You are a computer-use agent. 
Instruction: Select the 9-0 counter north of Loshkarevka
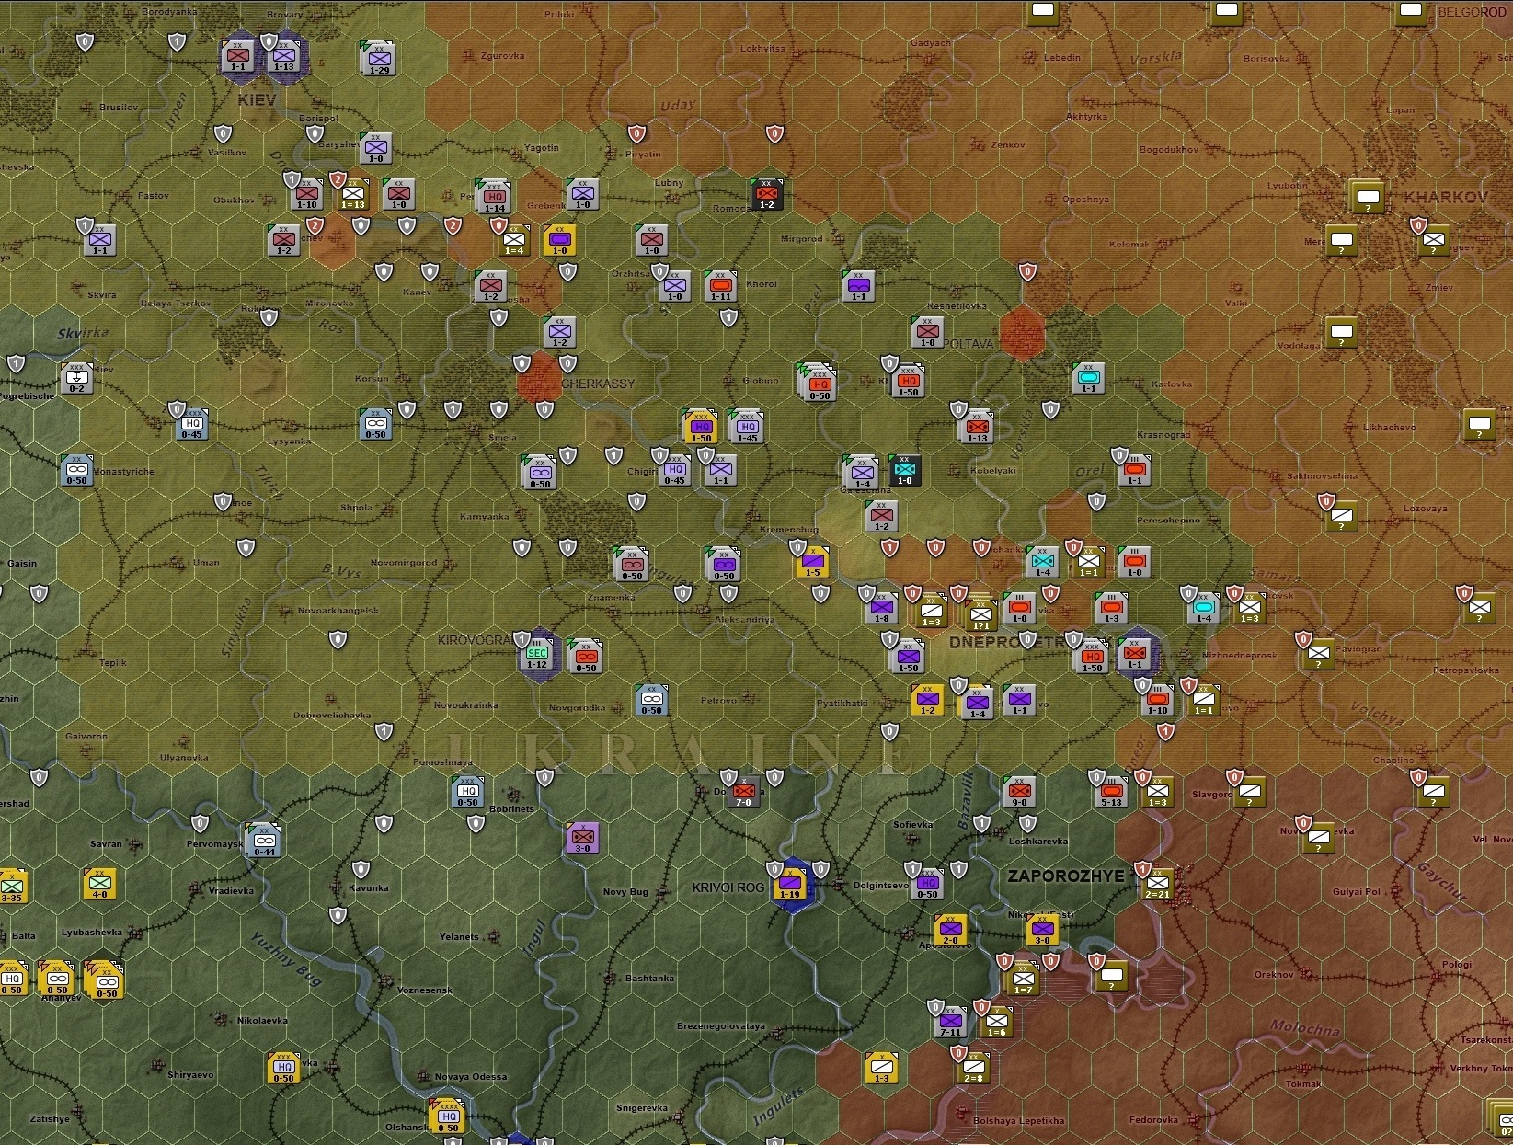pos(1019,792)
